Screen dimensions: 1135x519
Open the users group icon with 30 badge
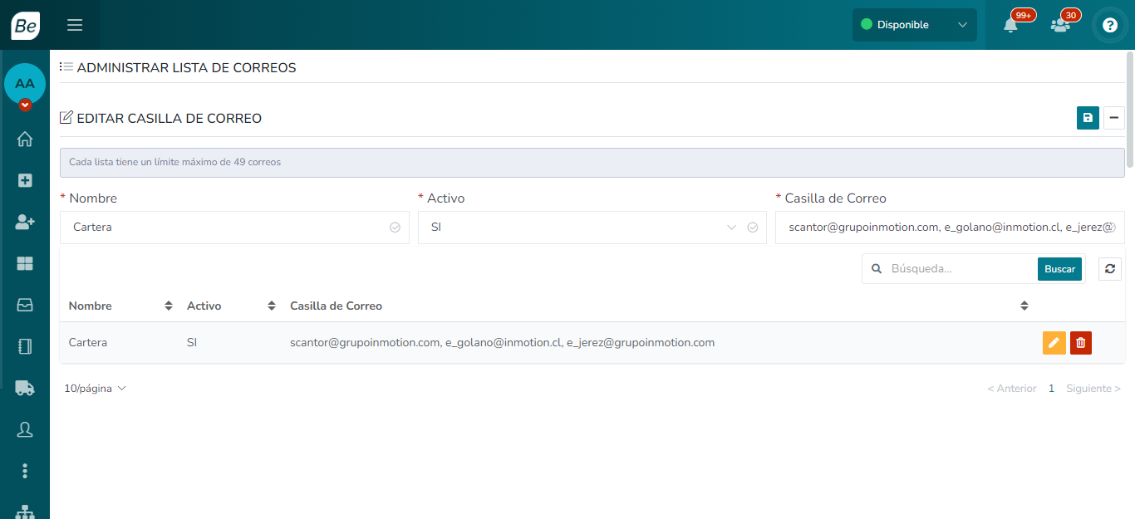pyautogui.click(x=1060, y=25)
